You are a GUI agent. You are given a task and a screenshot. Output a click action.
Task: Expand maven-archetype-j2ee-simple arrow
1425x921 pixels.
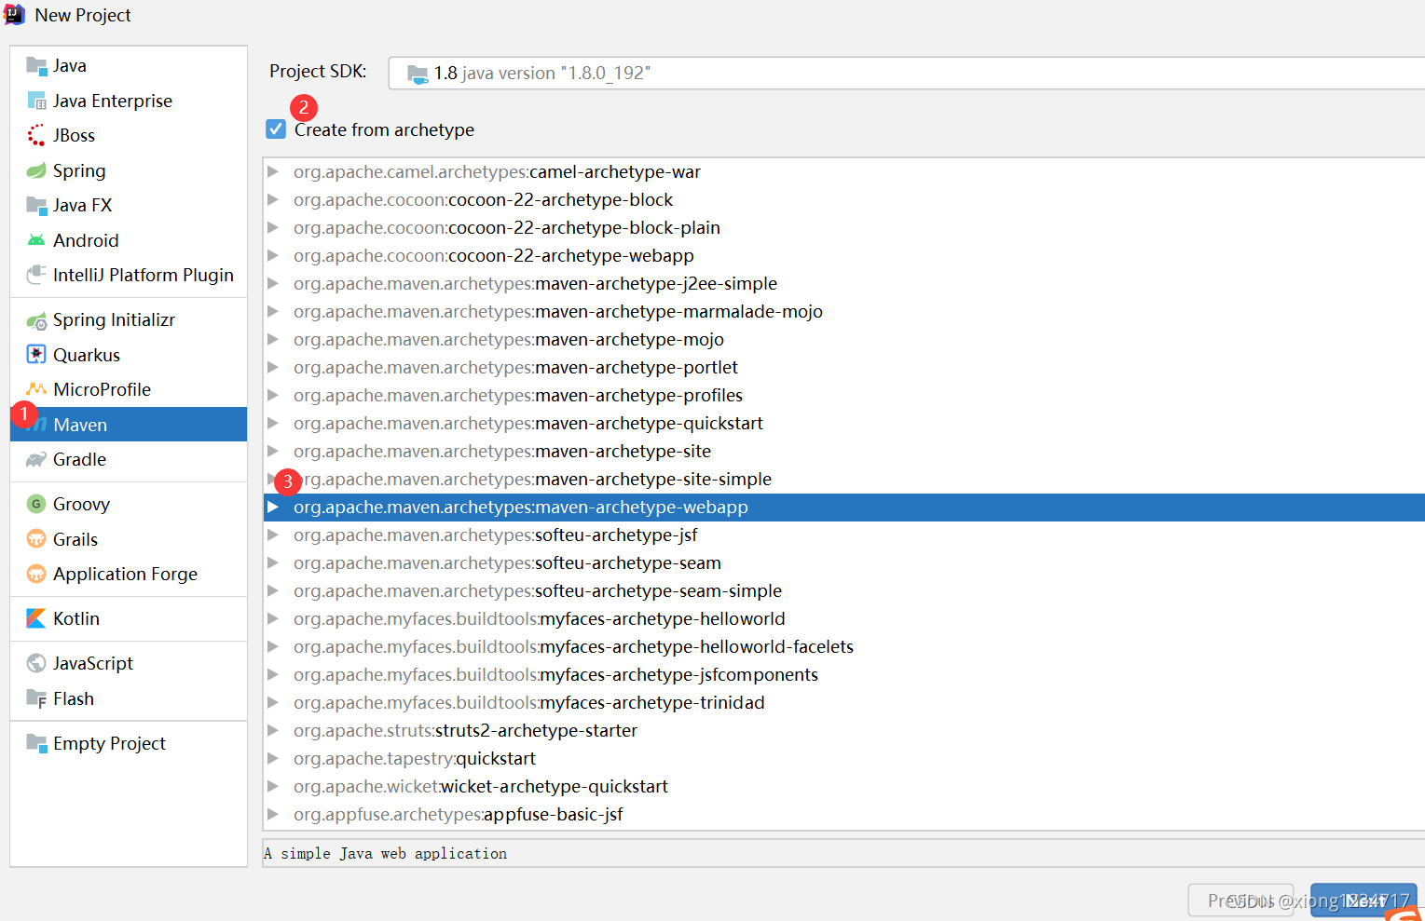273,283
